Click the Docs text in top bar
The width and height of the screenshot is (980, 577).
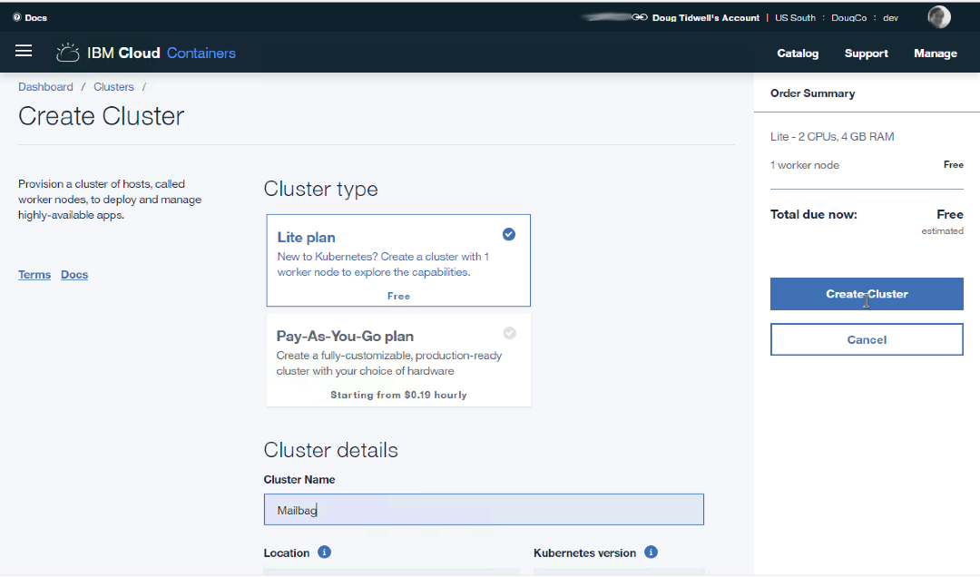(35, 17)
